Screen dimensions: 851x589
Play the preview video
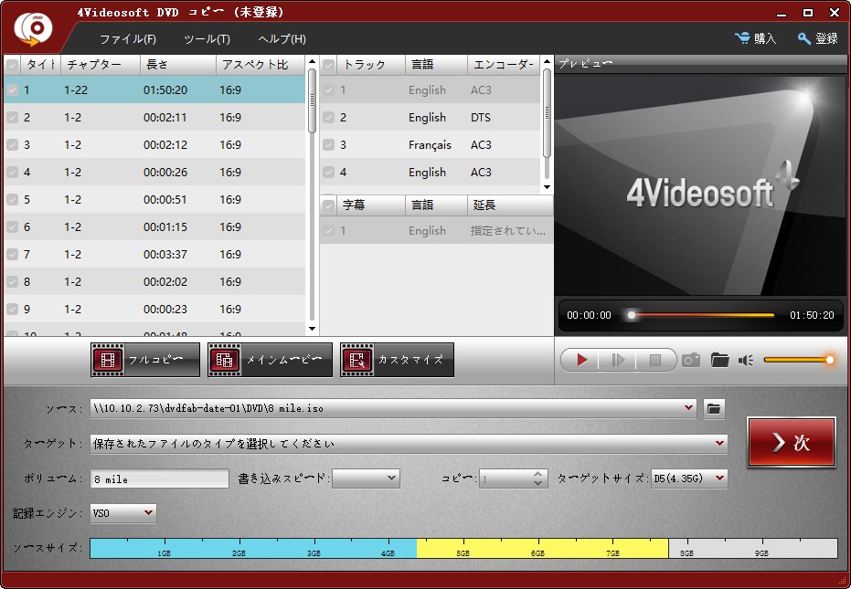pyautogui.click(x=581, y=360)
